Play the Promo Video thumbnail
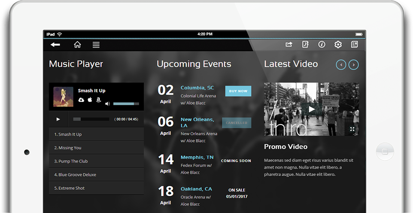413x213 pixels. (312, 110)
